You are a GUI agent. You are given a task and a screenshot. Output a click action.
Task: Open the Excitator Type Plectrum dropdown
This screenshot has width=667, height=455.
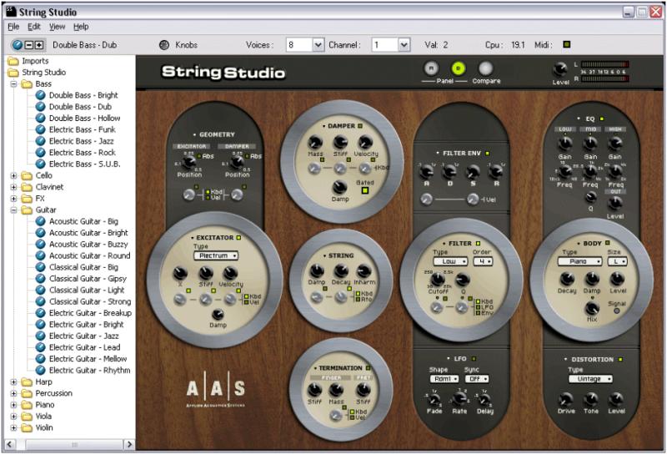(216, 255)
